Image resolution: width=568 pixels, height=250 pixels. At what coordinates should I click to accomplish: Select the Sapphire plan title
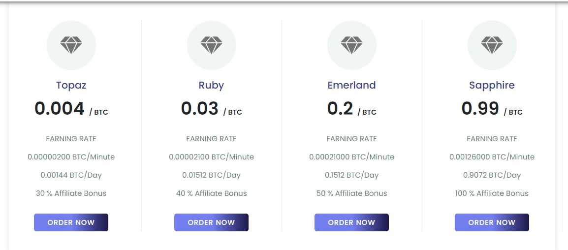(492, 85)
